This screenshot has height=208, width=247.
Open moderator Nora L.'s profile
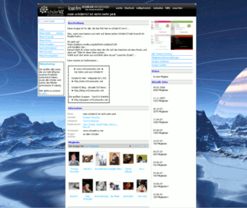(x=113, y=124)
